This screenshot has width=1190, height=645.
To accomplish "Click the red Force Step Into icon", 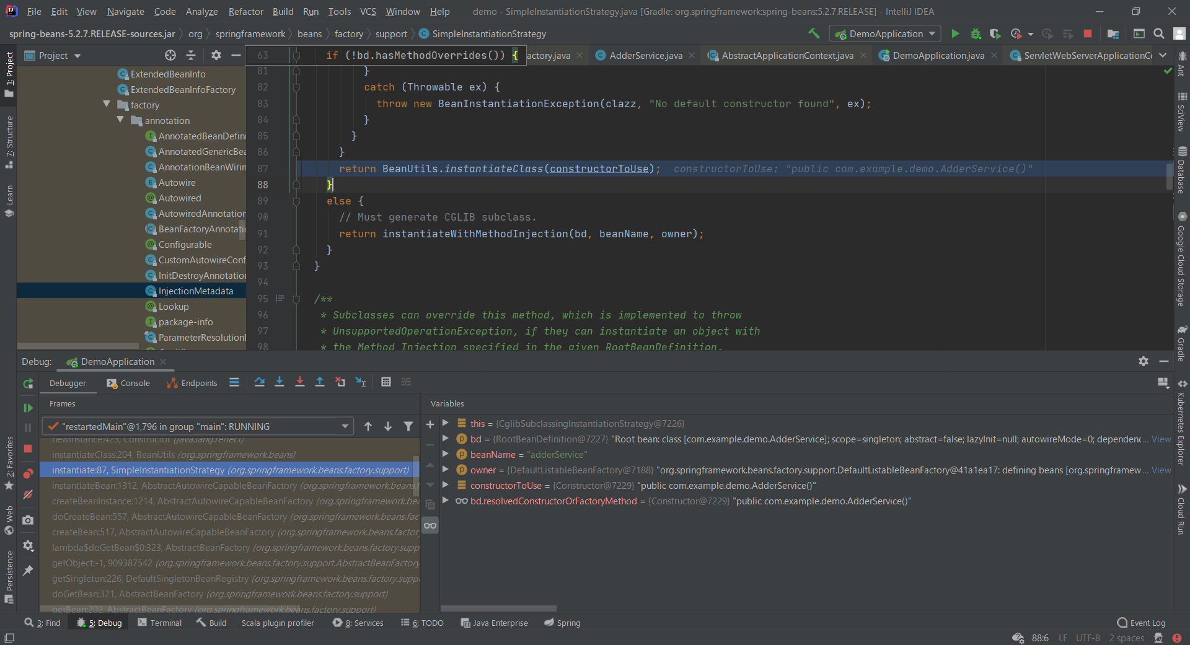I will [300, 382].
